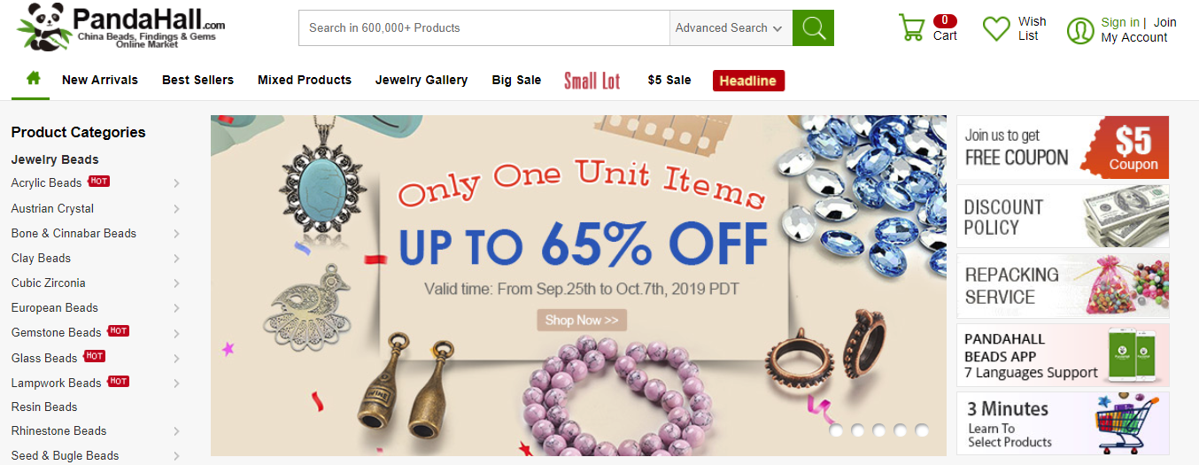This screenshot has height=465, width=1199.
Task: Select the last carousel slide dot
Action: click(x=922, y=430)
